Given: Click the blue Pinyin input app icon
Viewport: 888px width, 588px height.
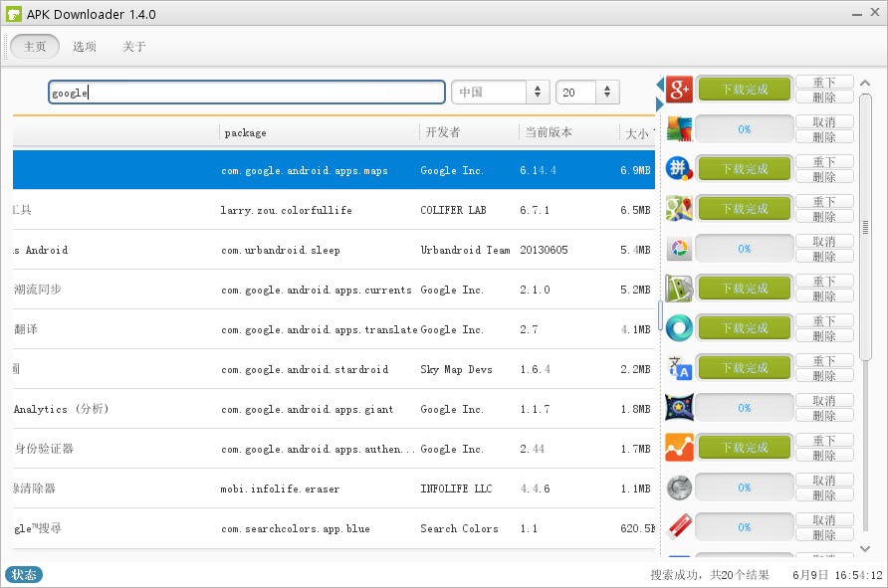Looking at the screenshot, I should (x=679, y=169).
